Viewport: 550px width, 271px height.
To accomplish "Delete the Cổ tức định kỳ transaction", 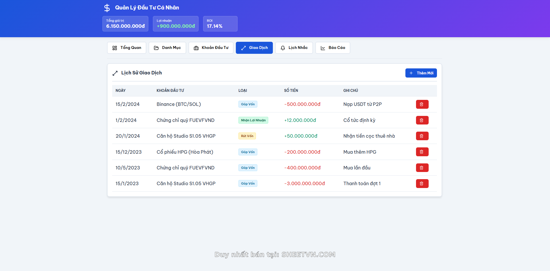I will tap(422, 120).
